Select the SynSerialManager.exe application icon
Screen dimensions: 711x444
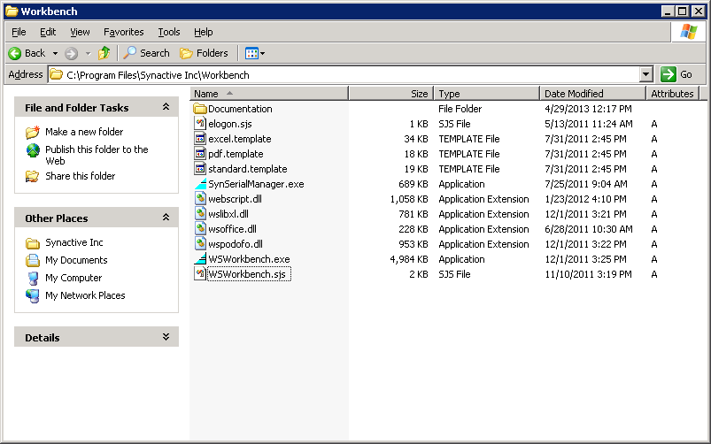(x=200, y=184)
